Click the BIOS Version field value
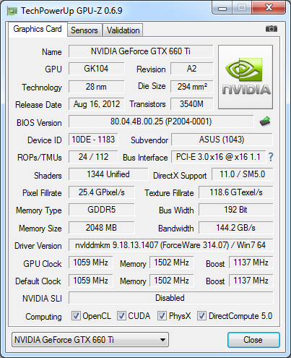 (161, 122)
